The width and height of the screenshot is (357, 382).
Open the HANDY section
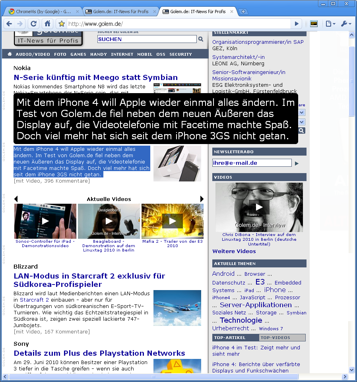tap(99, 55)
